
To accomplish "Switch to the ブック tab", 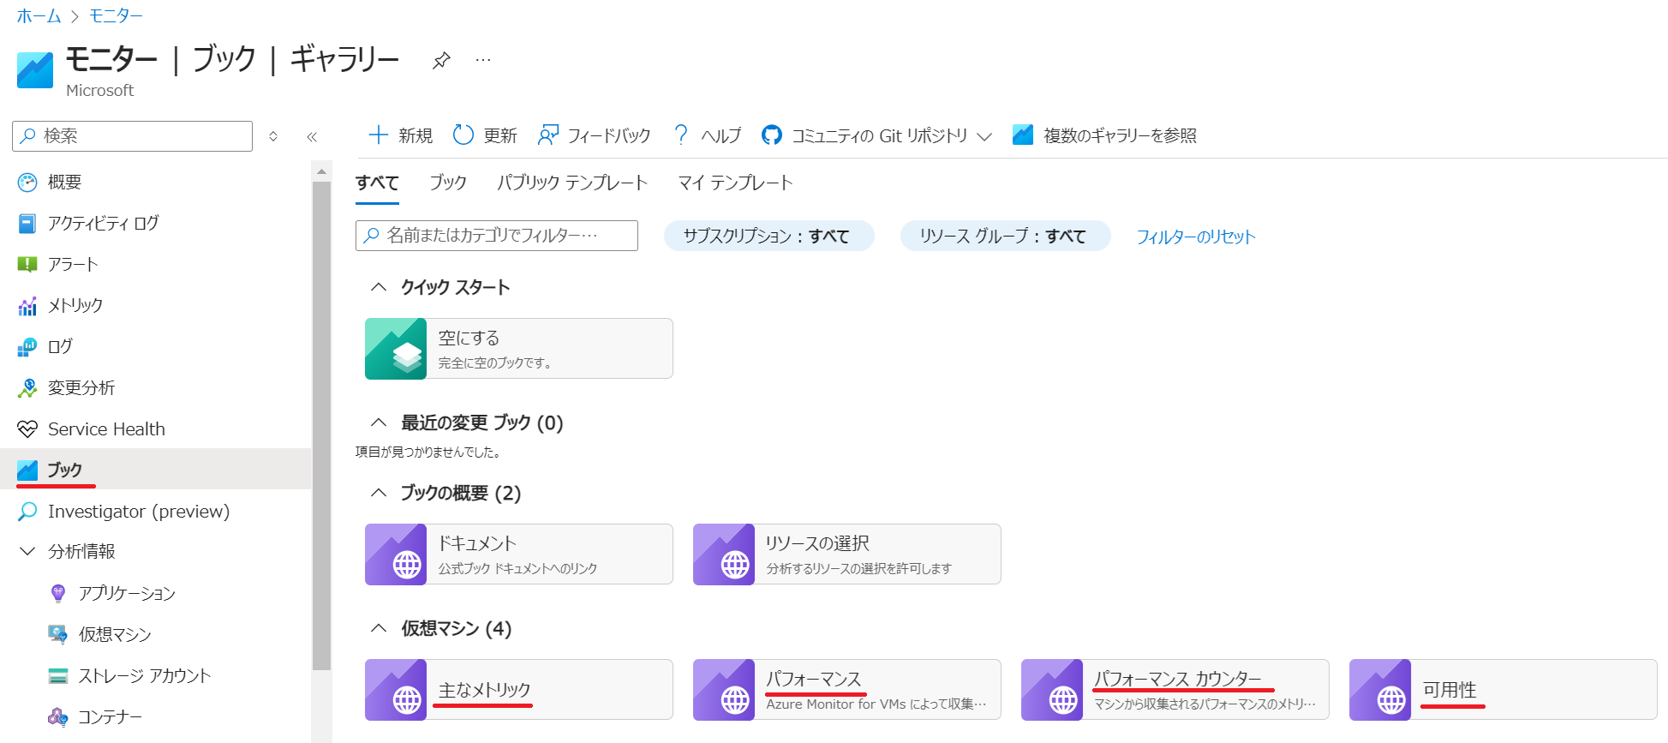I will (448, 183).
